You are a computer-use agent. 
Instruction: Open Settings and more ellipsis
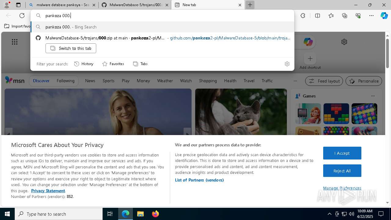(x=371, y=16)
